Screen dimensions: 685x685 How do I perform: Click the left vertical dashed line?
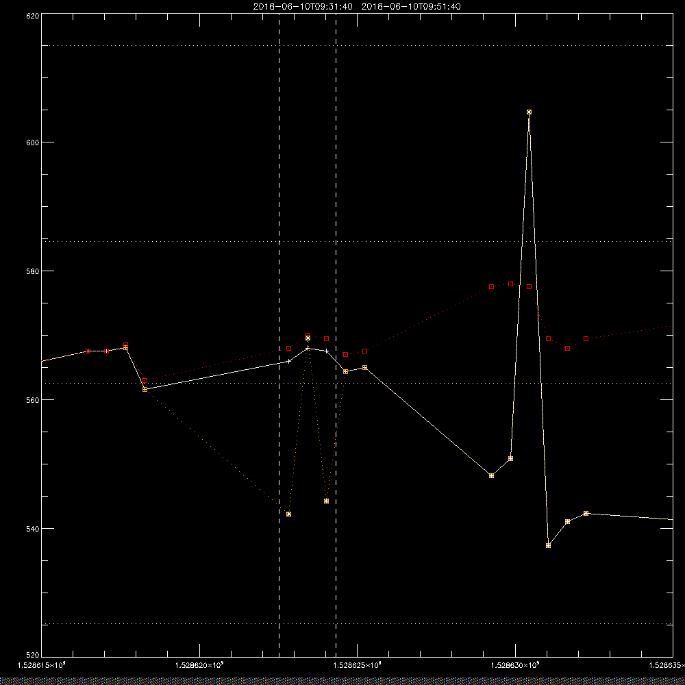pos(279,335)
